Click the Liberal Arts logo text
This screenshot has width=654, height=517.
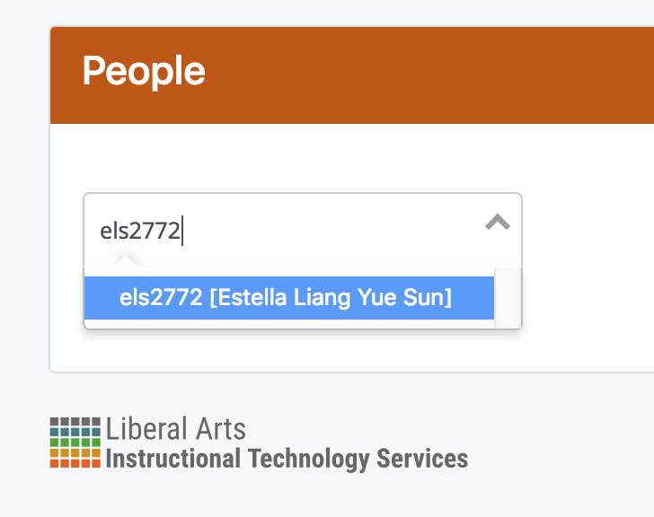(175, 429)
